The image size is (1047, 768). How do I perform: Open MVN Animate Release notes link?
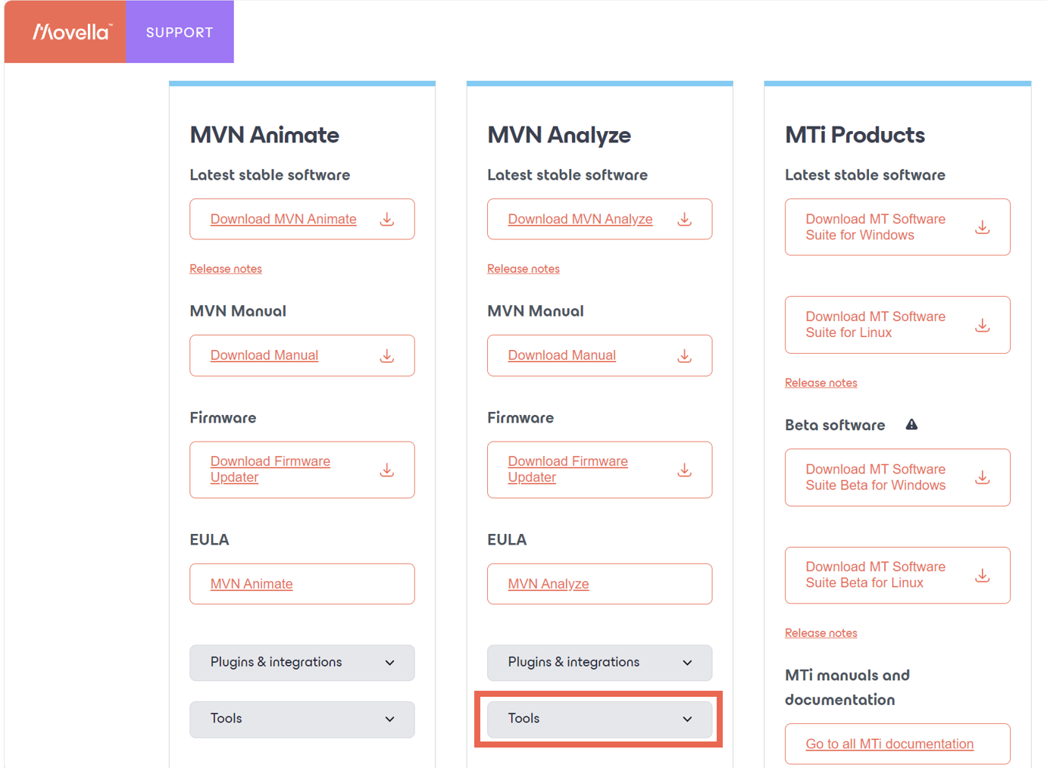pyautogui.click(x=226, y=269)
